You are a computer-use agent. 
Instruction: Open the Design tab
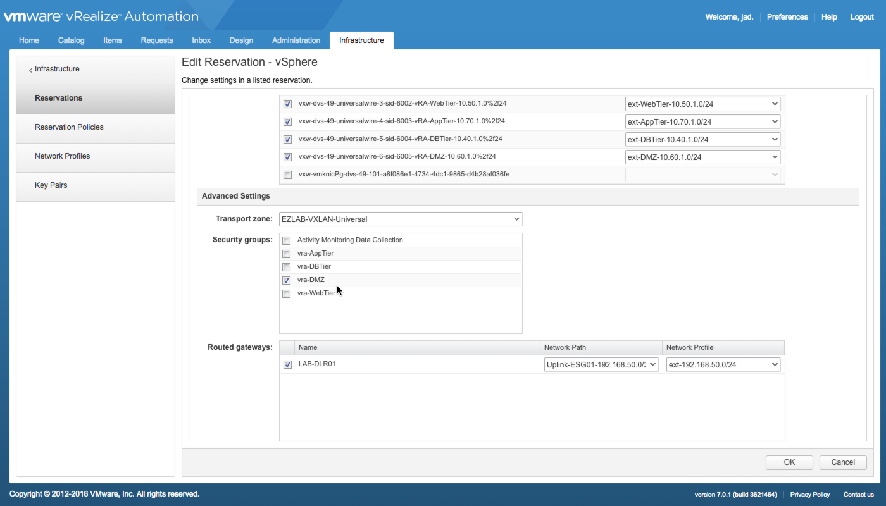pyautogui.click(x=241, y=40)
